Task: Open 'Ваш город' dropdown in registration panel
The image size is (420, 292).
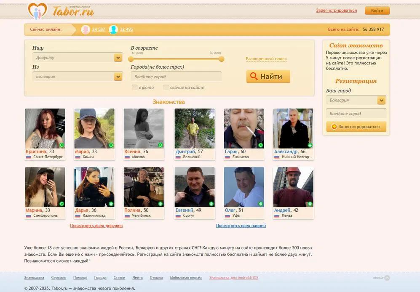Action: [381, 101]
